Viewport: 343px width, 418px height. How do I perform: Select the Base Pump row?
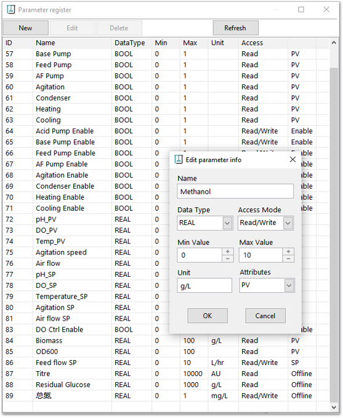pos(166,54)
